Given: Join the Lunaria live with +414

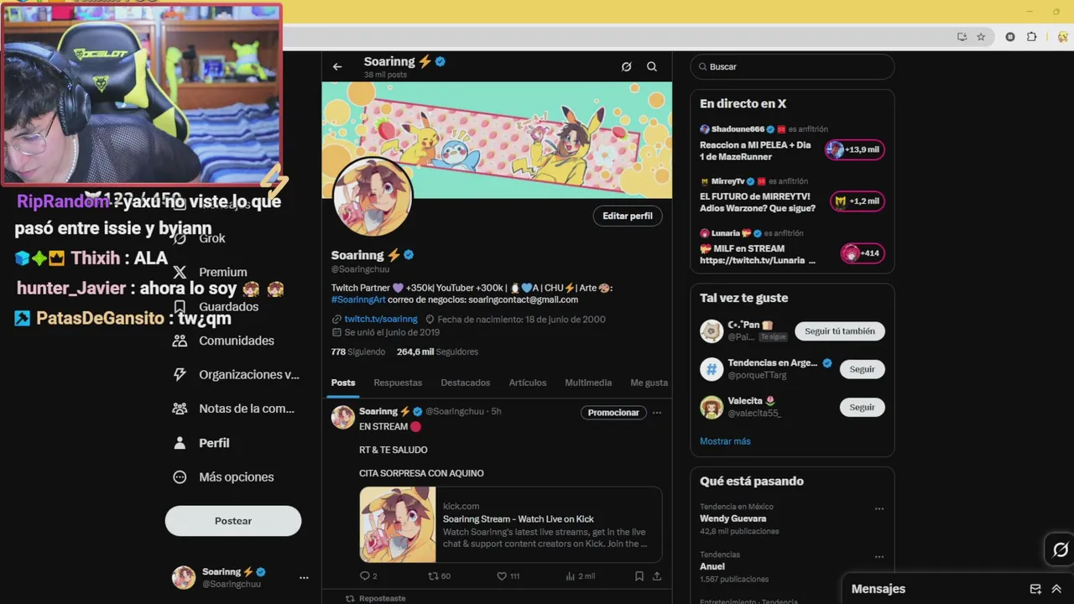Looking at the screenshot, I should coord(863,253).
